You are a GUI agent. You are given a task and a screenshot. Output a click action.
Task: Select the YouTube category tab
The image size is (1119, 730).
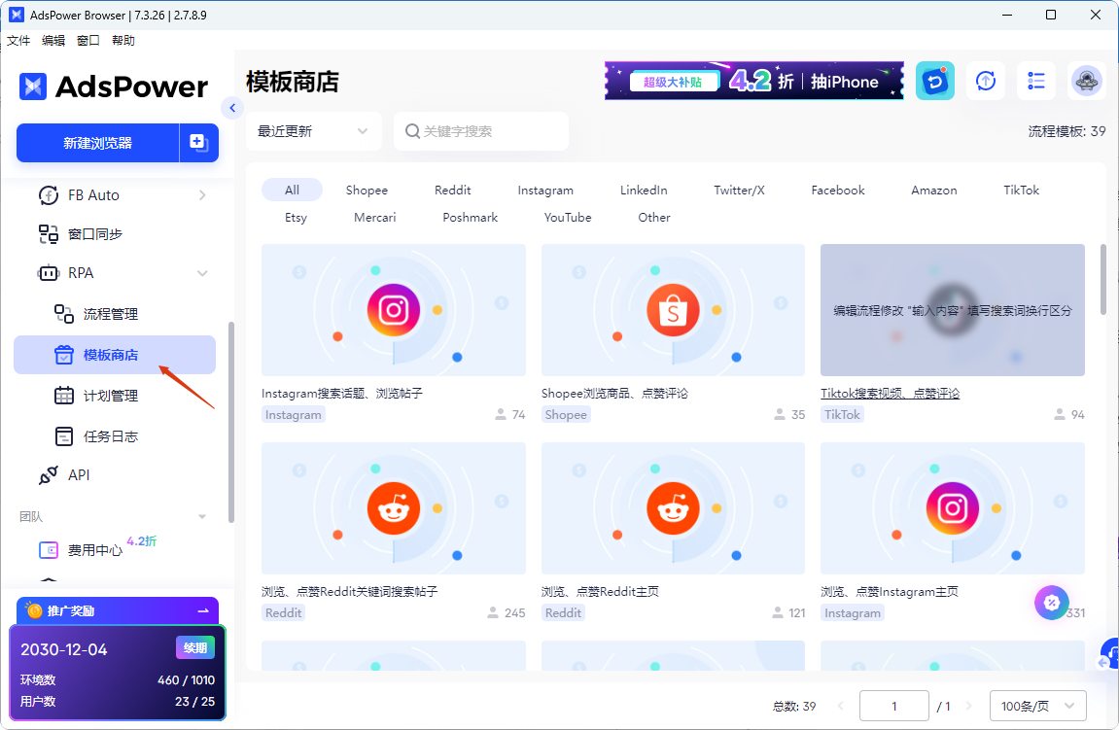(x=568, y=217)
